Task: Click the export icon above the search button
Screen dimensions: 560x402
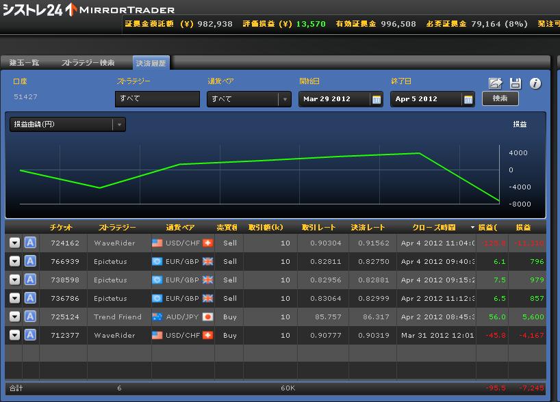Action: pos(495,83)
